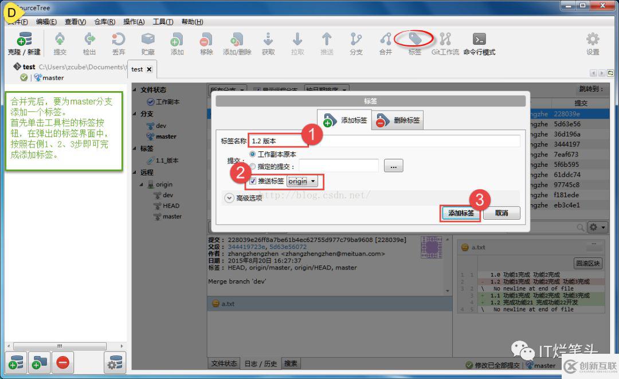
Task: Open the Help (帮助) menu
Action: click(192, 22)
